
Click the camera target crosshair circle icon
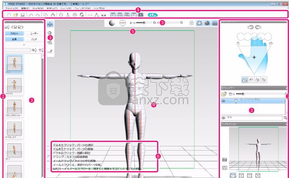click(x=122, y=23)
